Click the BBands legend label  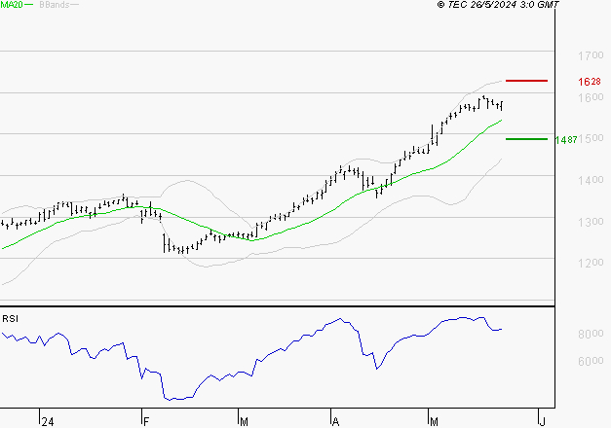pos(55,5)
